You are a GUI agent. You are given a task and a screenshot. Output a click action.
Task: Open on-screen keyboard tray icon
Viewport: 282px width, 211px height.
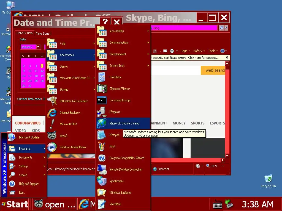click(218, 204)
